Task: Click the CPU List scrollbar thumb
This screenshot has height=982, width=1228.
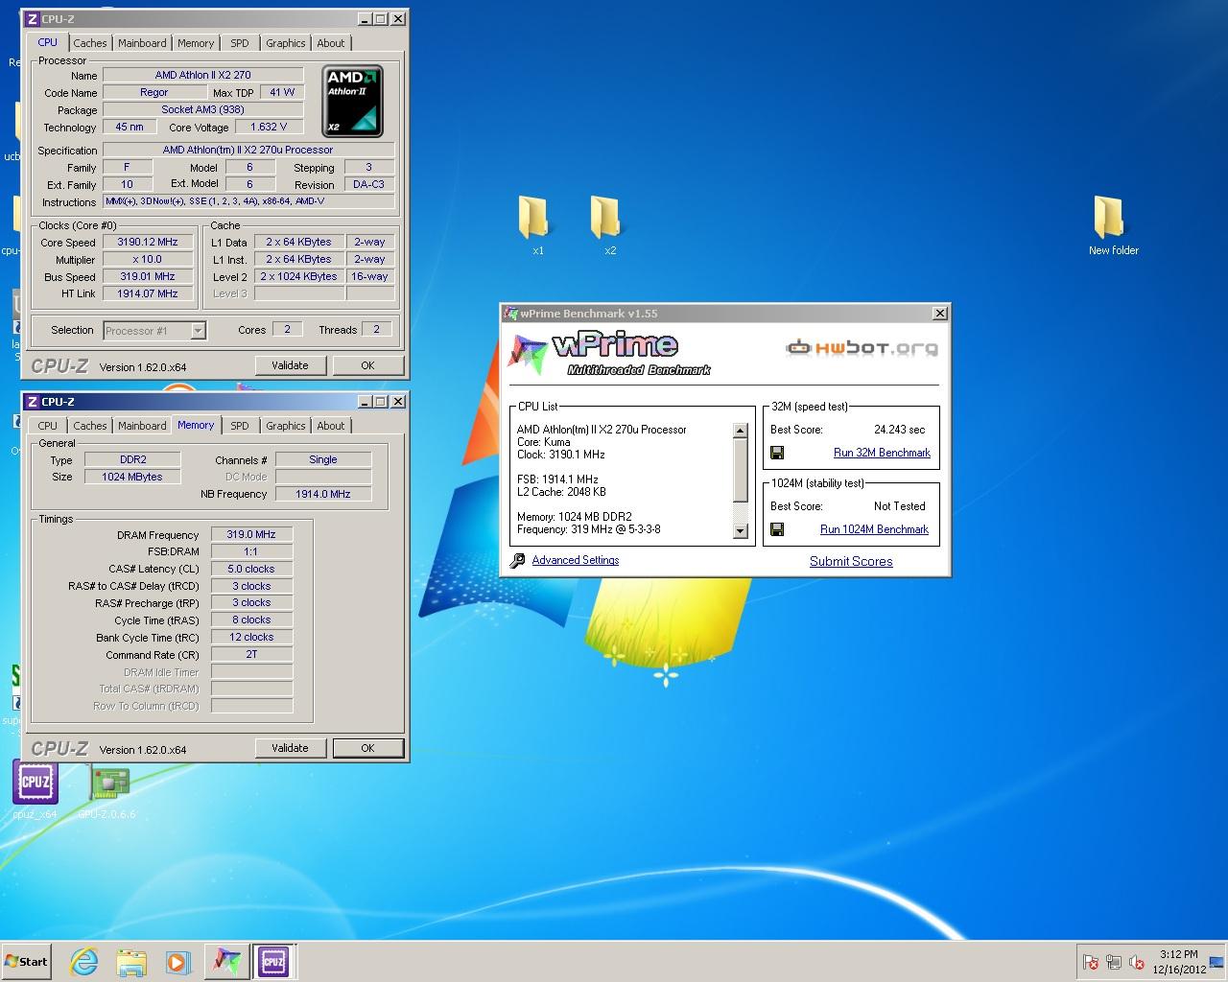Action: click(740, 470)
